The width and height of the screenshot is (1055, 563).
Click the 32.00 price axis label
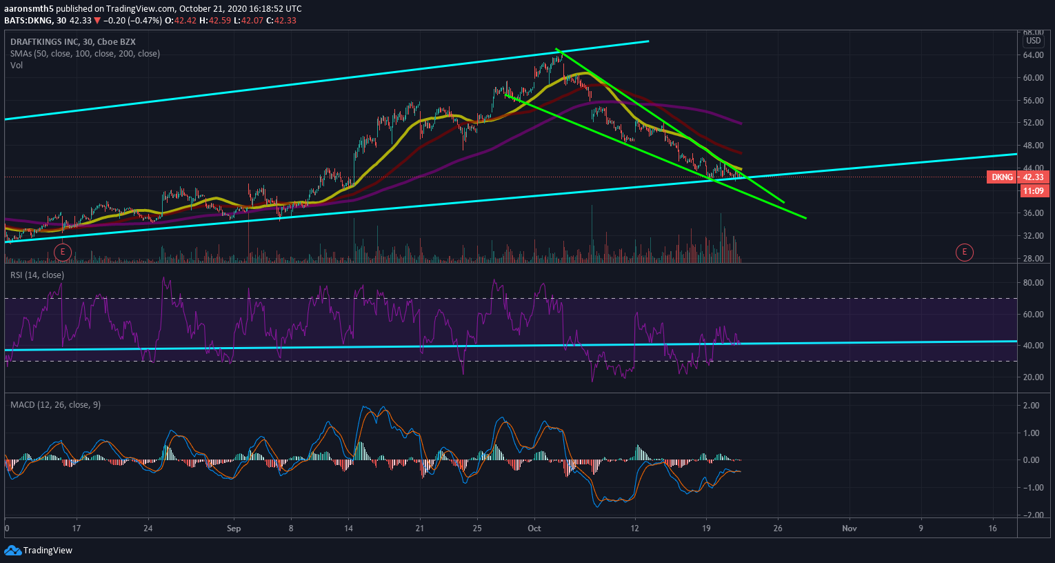1033,236
